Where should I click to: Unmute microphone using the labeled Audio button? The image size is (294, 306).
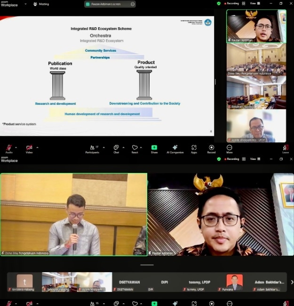9,148
